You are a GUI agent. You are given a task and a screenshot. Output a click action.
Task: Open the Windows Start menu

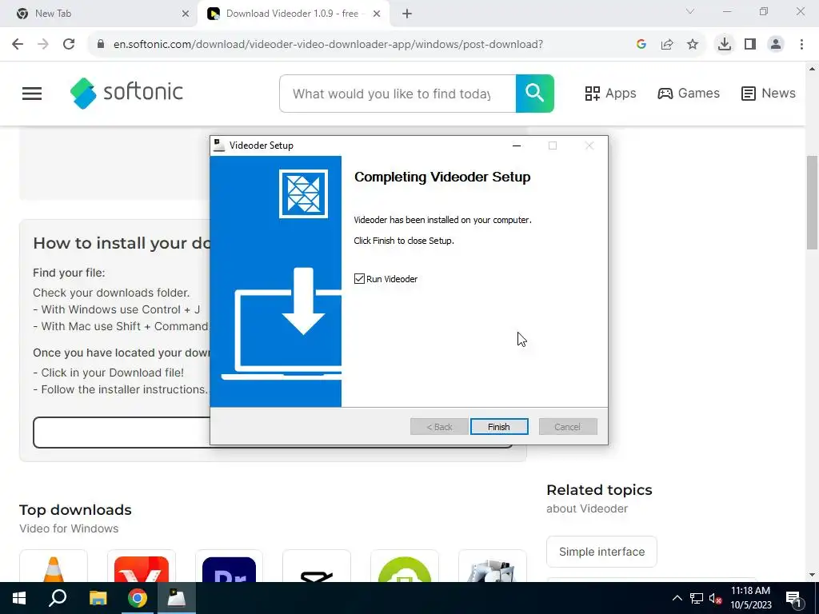click(19, 598)
